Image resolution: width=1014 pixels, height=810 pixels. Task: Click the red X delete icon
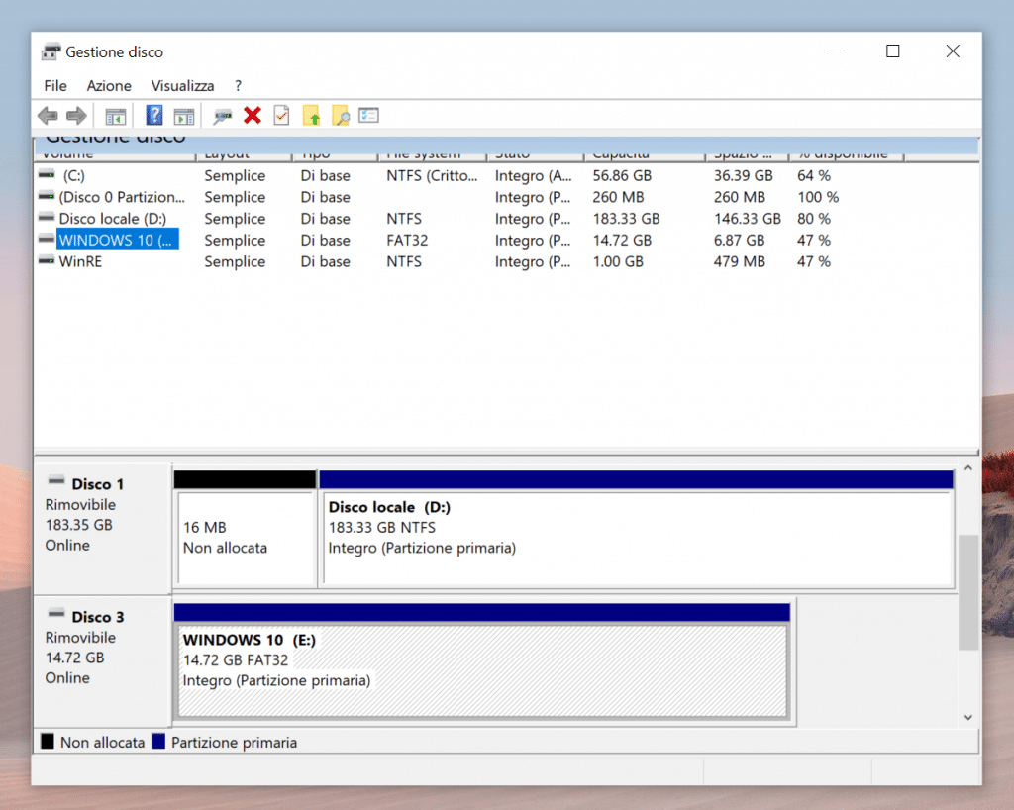pyautogui.click(x=253, y=116)
